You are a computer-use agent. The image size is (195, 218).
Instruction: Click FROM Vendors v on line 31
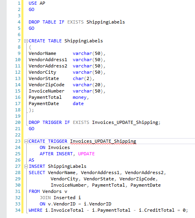click(48, 191)
